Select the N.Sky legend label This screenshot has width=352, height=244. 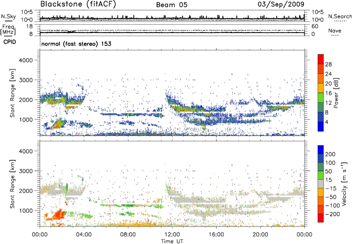coord(8,16)
